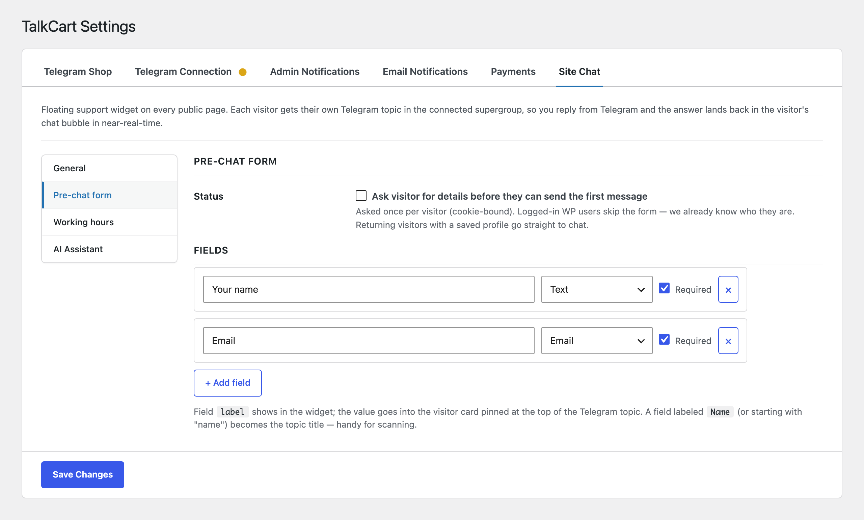Enable Ask visitor for details checkbox
Screen dimensions: 864x520
(361, 196)
